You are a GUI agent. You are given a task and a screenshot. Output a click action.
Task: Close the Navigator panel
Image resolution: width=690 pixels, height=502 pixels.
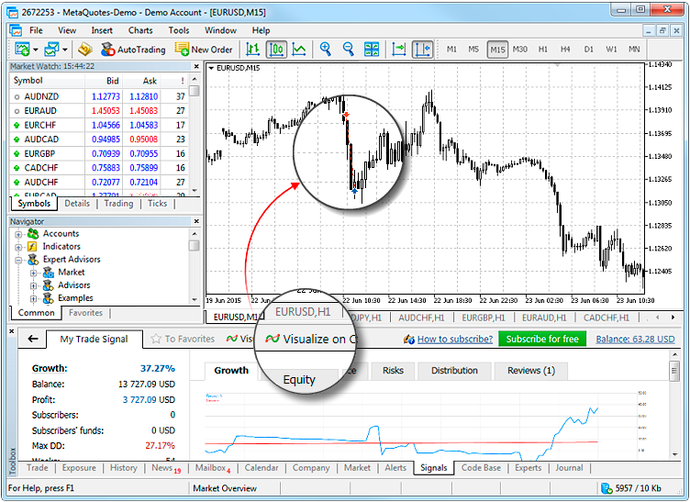pos(196,221)
